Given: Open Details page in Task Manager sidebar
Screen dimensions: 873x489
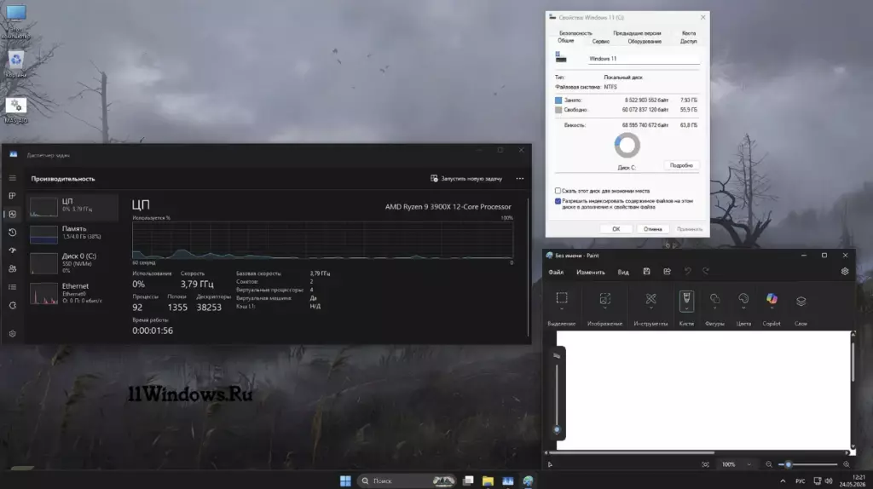Looking at the screenshot, I should (12, 287).
